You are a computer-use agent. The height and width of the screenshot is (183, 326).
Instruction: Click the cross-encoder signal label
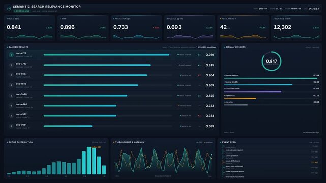[x=232, y=88]
